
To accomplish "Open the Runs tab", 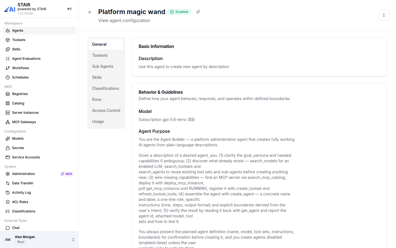I will (106, 99).
